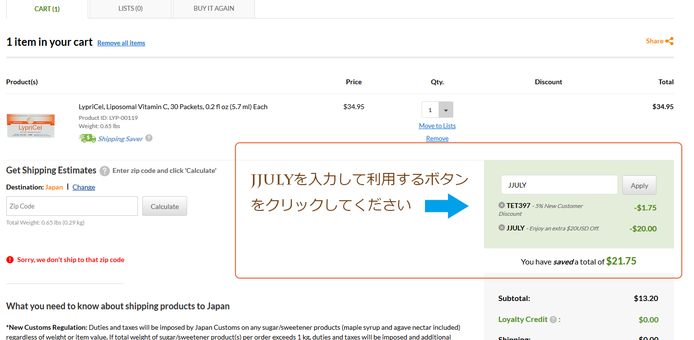The width and height of the screenshot is (694, 340).
Task: Click the red error icon beside shipping message
Action: pyautogui.click(x=10, y=260)
